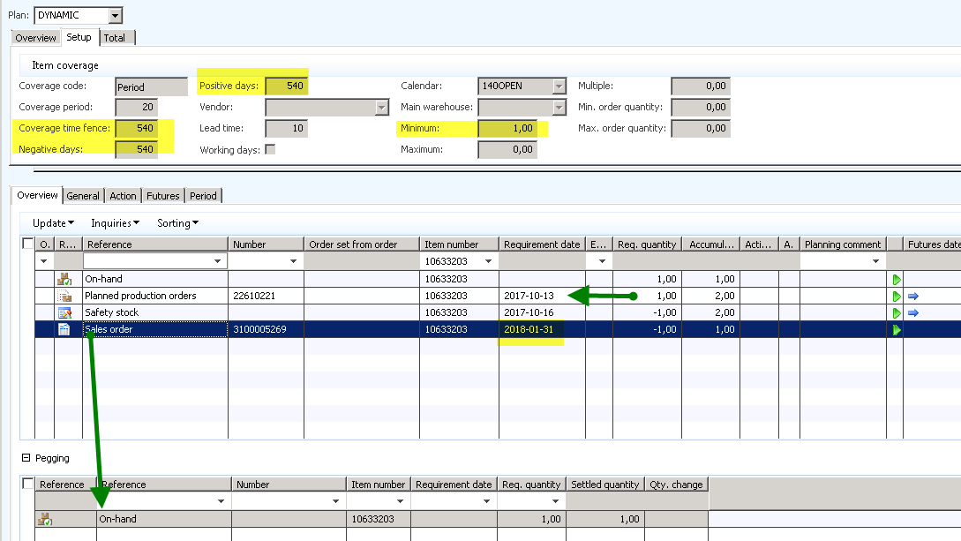961x541 pixels.
Task: Open Reference filter dropdown in Pegging grid
Action: tap(221, 501)
